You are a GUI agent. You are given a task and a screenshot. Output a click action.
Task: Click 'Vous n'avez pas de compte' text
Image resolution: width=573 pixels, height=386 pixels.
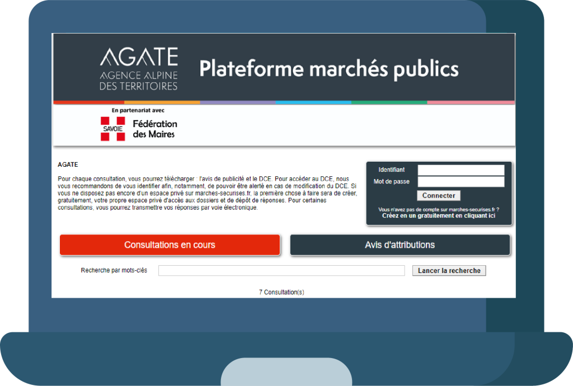tap(439, 210)
